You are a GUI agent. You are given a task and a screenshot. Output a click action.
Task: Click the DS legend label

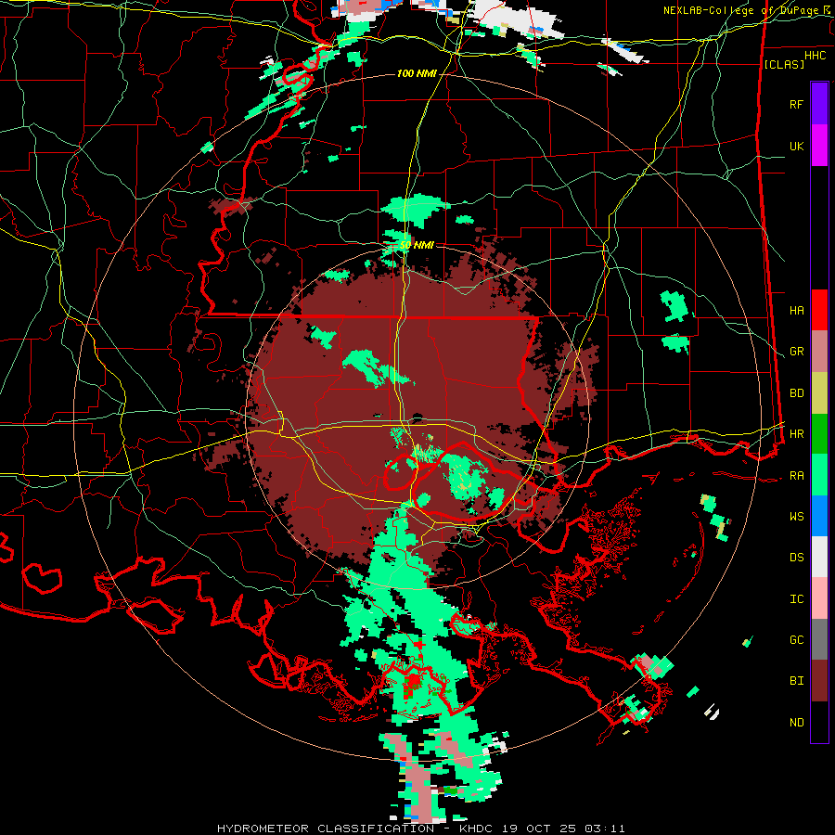coord(796,558)
